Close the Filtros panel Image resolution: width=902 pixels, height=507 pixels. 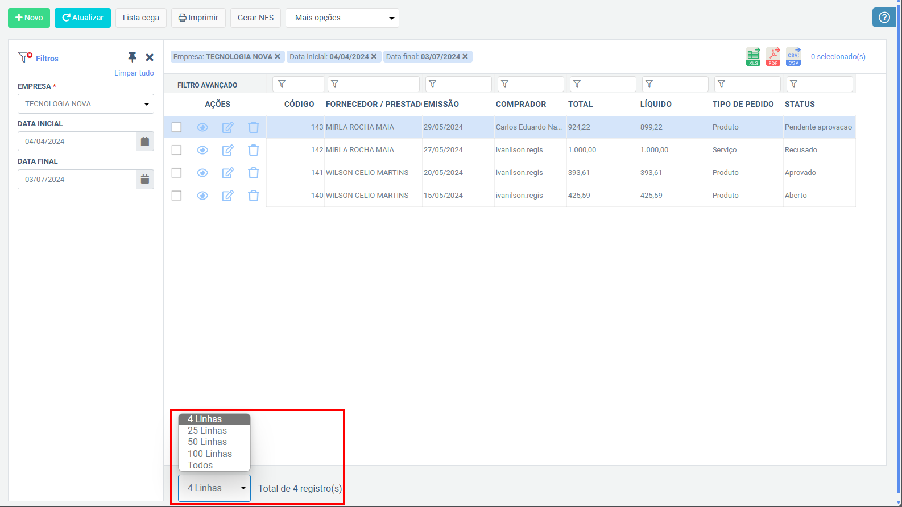(x=150, y=57)
